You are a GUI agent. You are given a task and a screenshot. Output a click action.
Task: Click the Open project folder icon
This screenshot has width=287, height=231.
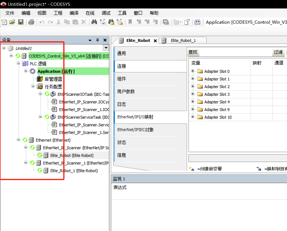coord(12,22)
